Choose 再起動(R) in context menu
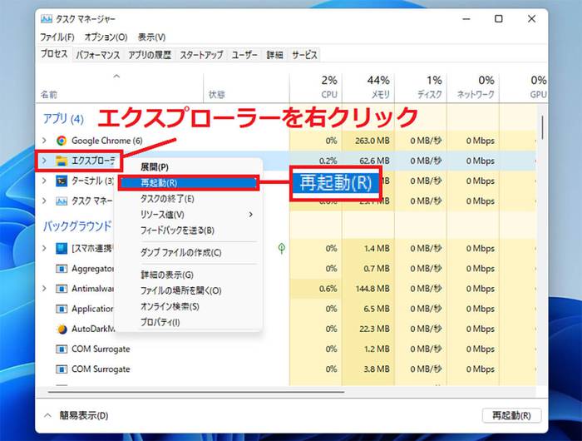This screenshot has width=582, height=441. pyautogui.click(x=189, y=183)
